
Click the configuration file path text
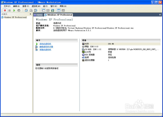(93, 28)
